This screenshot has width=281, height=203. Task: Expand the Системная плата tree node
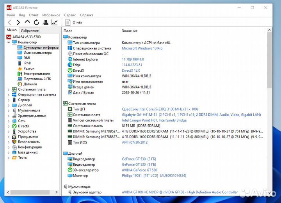[9, 90]
